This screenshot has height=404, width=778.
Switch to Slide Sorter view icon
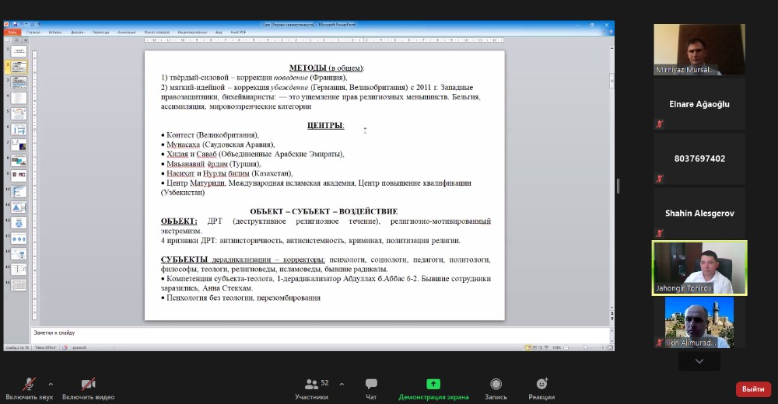pyautogui.click(x=535, y=347)
